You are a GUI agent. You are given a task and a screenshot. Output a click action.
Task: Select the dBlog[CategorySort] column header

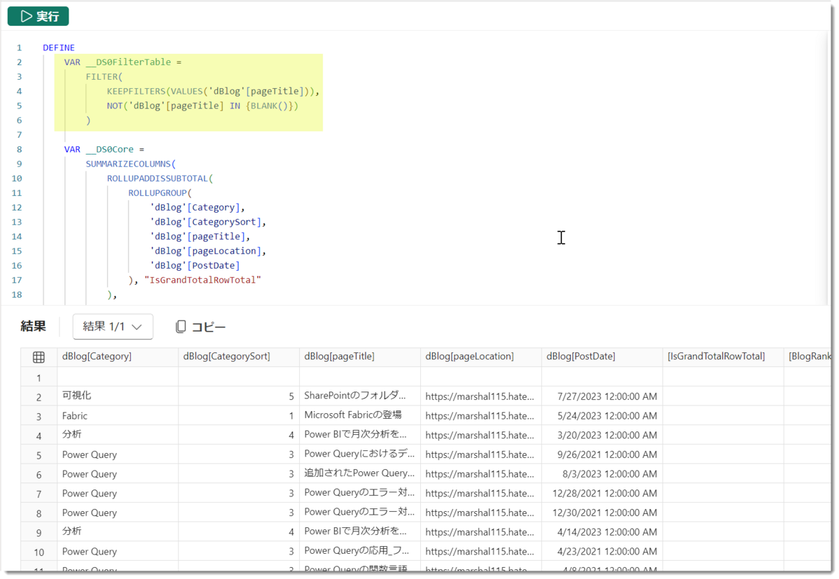tap(239, 357)
